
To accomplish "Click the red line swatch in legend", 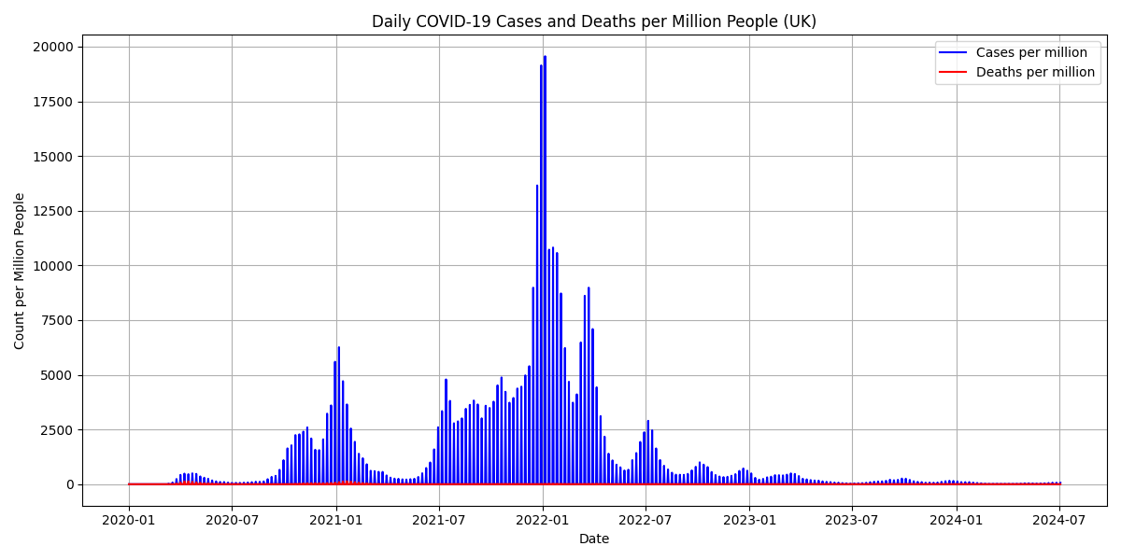I will point(954,72).
